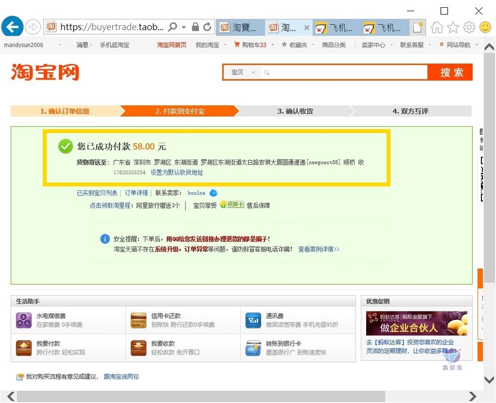Image resolution: width=496 pixels, height=403 pixels.
Task: Click the browser forward arrow button
Action: click(33, 27)
